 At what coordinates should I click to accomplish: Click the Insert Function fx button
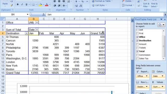tap(44, 14)
